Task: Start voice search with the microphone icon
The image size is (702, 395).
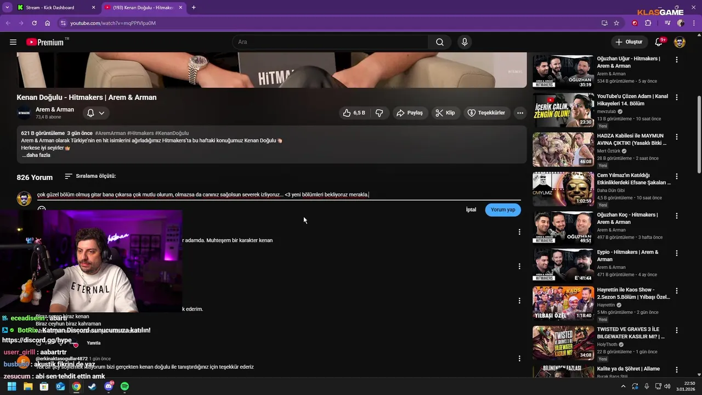Action: [x=465, y=42]
